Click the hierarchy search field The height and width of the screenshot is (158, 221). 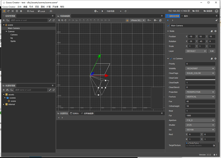pos(29,20)
